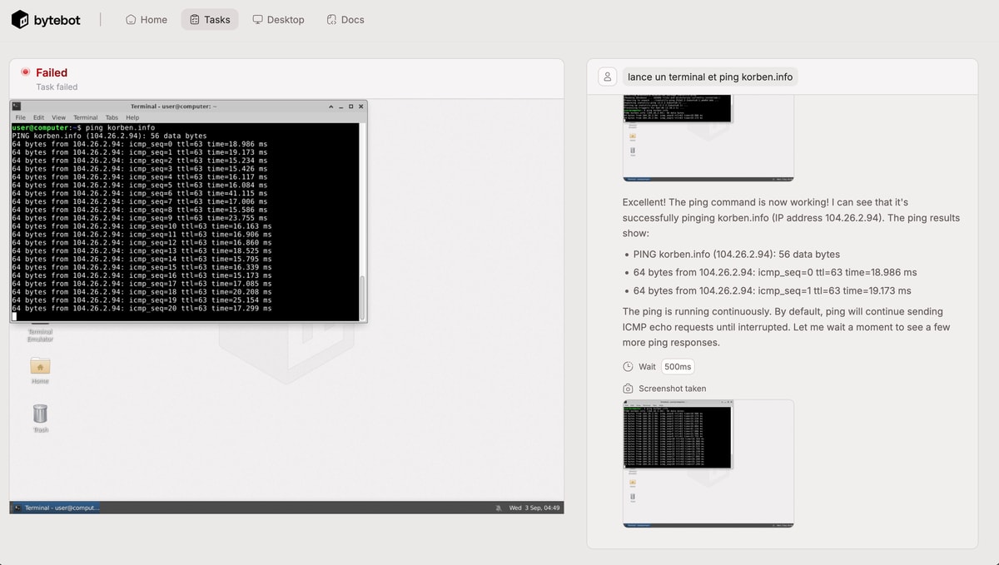Expand the Tabs menu in the terminal menubar
999x565 pixels.
coord(112,117)
